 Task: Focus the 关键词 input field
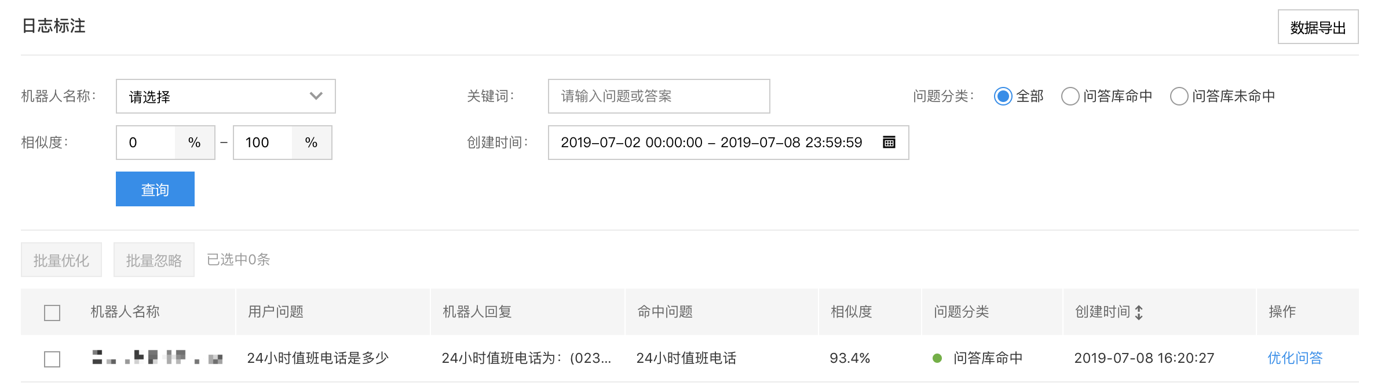click(658, 96)
